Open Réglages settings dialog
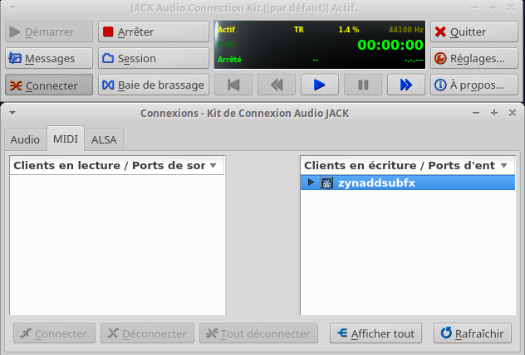This screenshot has width=525, height=355. pyautogui.click(x=474, y=58)
